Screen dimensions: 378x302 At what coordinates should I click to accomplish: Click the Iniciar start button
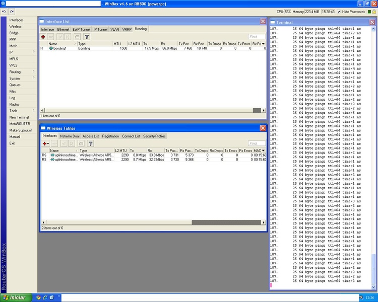[16, 297]
